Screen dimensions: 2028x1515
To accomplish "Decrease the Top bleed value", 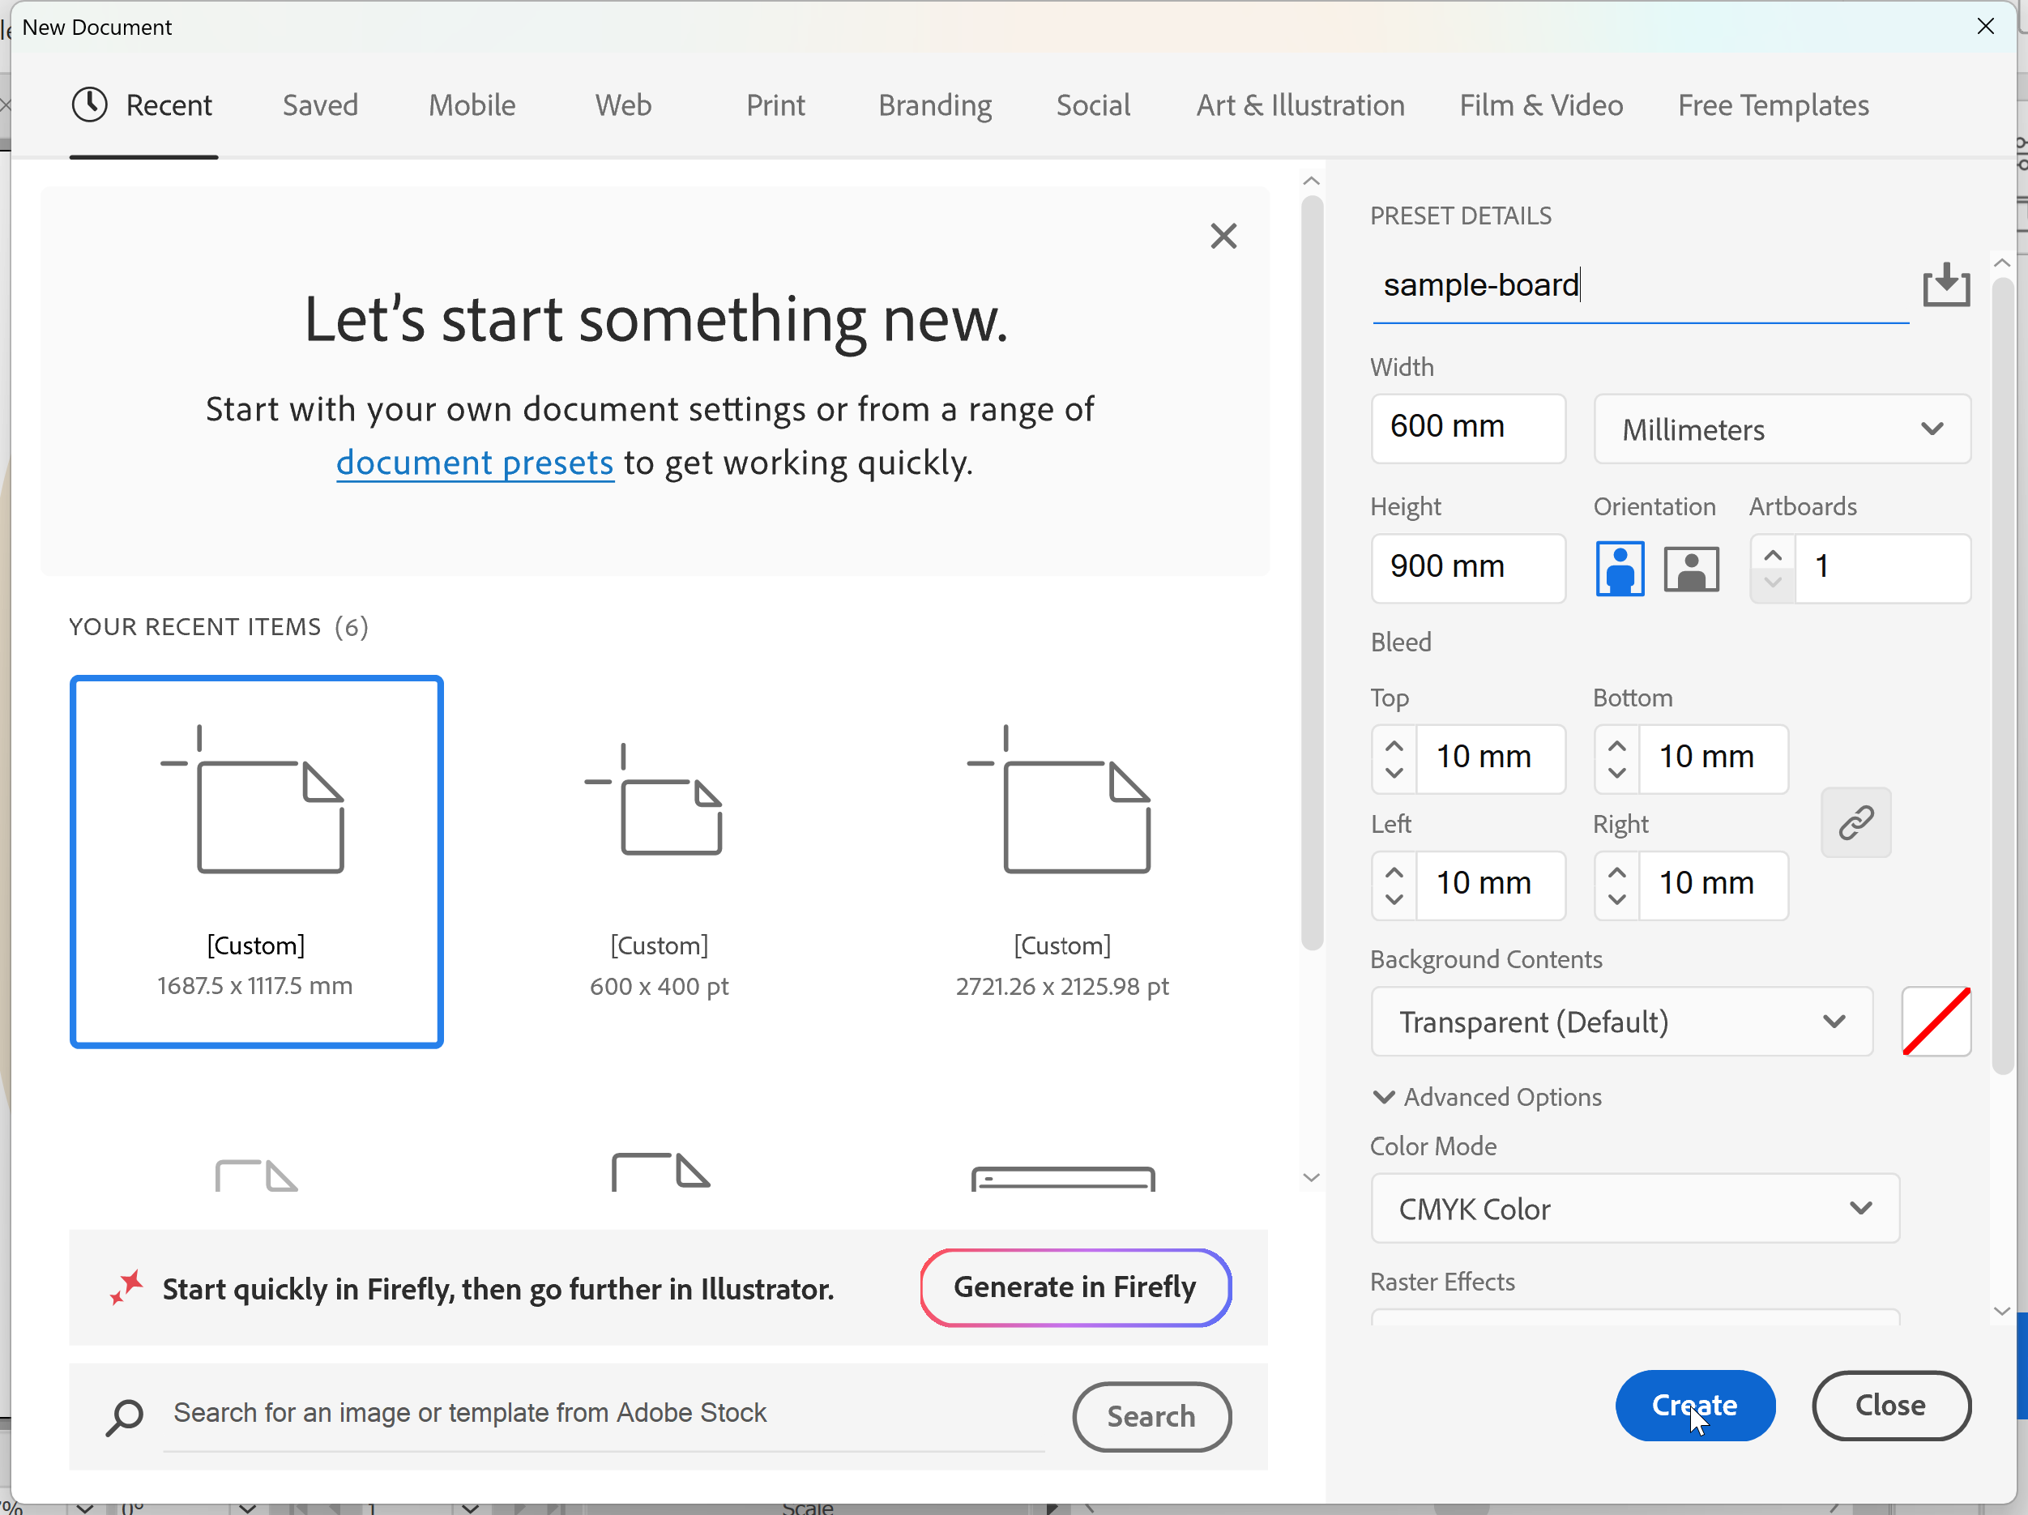I will 1394,773.
